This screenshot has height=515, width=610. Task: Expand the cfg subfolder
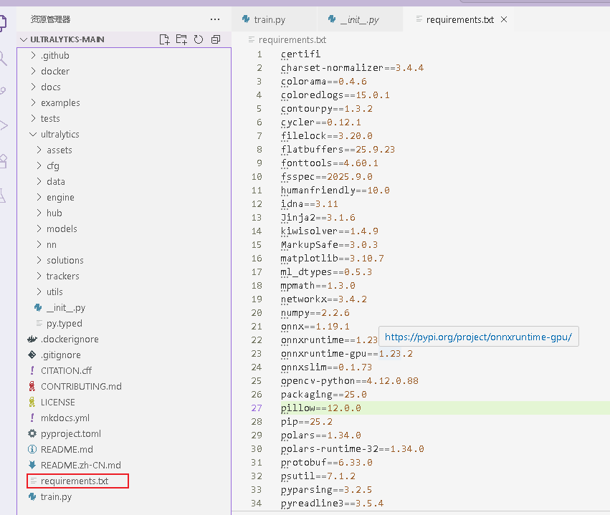(x=53, y=166)
